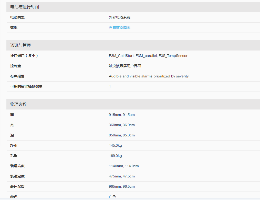The height and width of the screenshot is (200, 260).
Task: Select the Audible and visible alarms text
Action: coord(149,76)
